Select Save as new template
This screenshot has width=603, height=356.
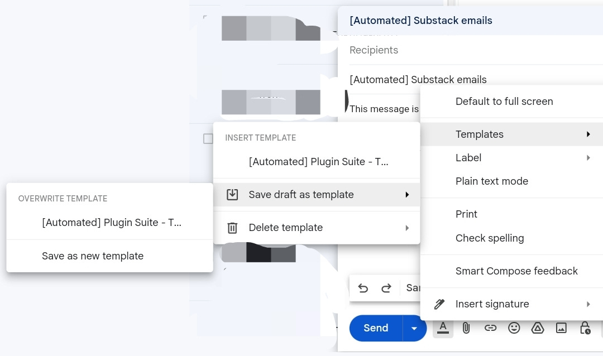[109, 256]
